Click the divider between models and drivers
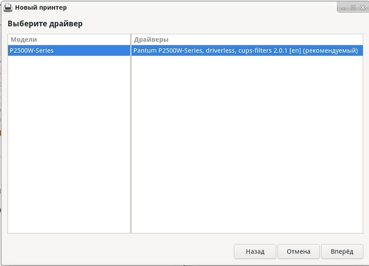The image size is (369, 266). pos(131,134)
